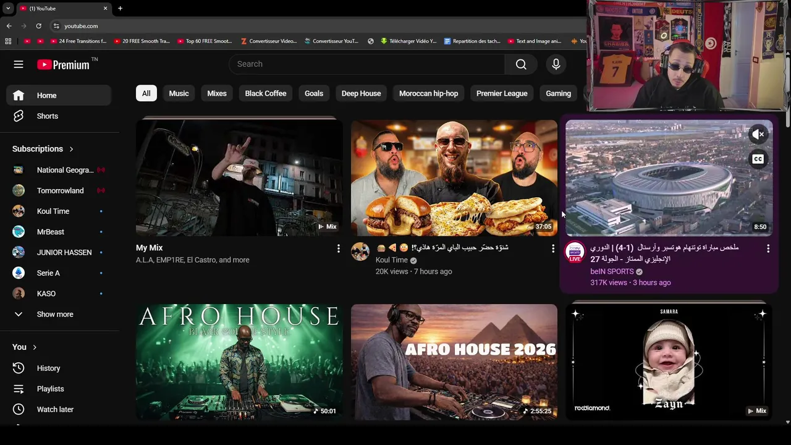
Task: View site information icon in address bar
Action: tap(56, 26)
